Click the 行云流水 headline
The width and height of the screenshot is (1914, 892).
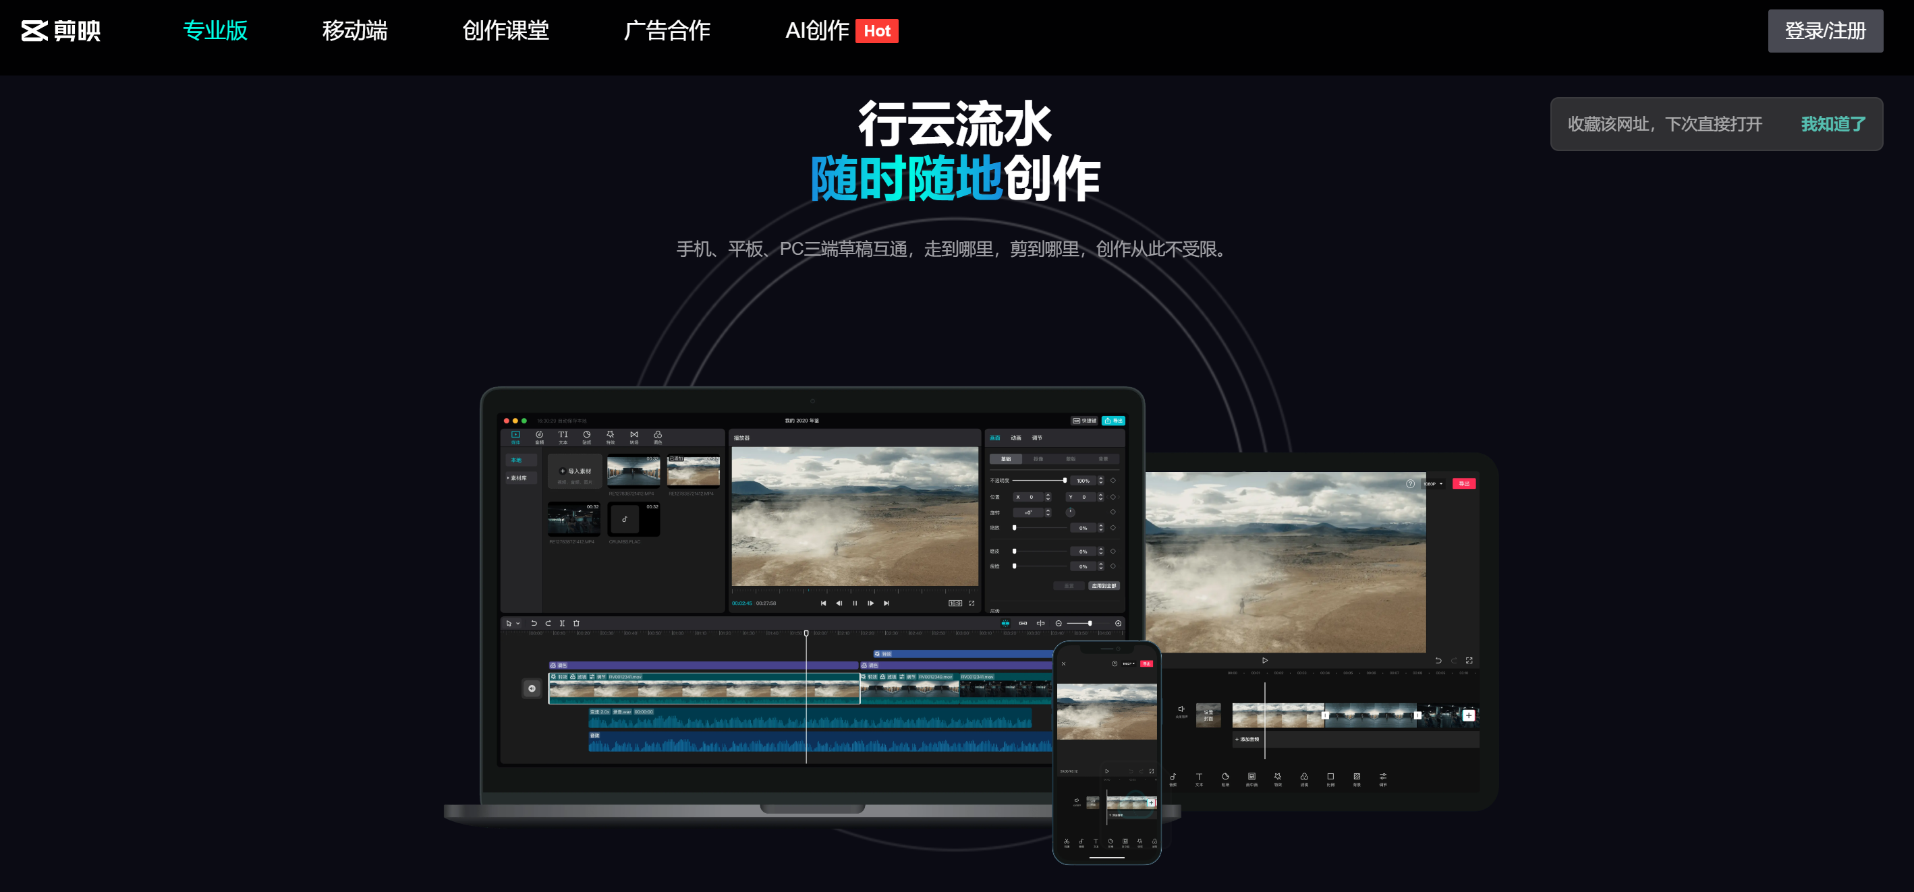[955, 124]
